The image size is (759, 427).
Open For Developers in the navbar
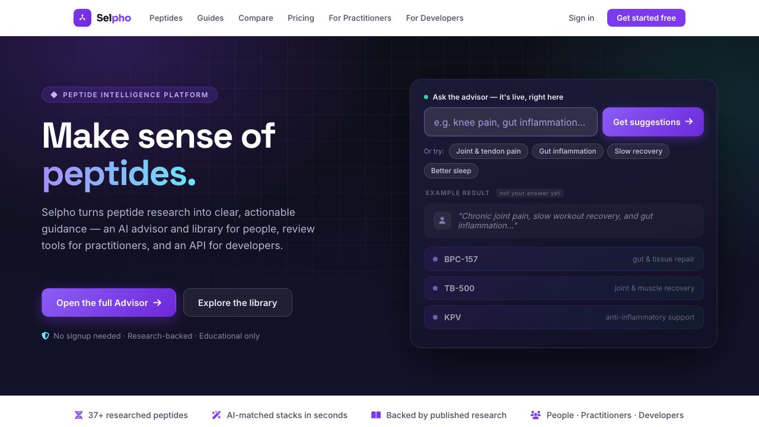tap(435, 18)
